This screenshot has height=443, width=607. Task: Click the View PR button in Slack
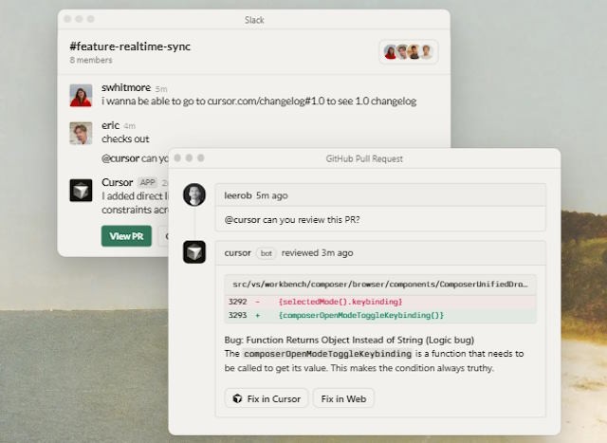(x=126, y=236)
